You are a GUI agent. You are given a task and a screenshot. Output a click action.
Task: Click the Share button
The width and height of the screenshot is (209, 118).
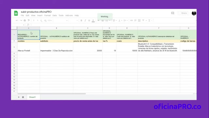[184, 13]
